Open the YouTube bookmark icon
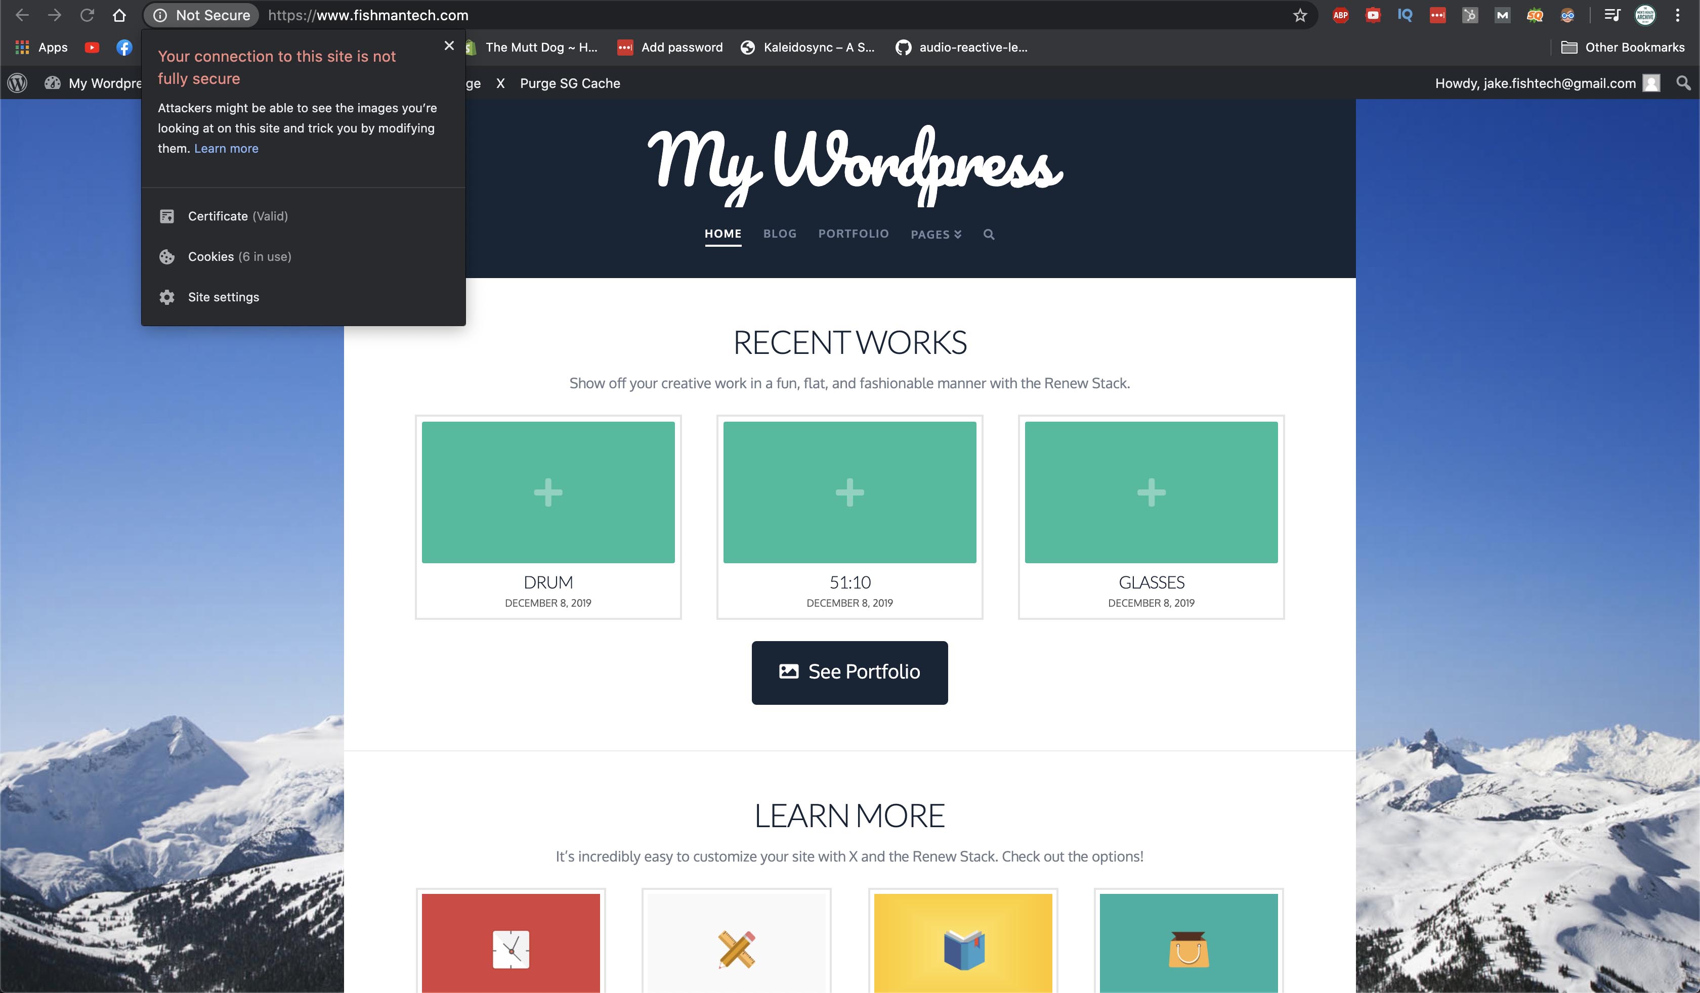This screenshot has width=1700, height=993. tap(92, 47)
